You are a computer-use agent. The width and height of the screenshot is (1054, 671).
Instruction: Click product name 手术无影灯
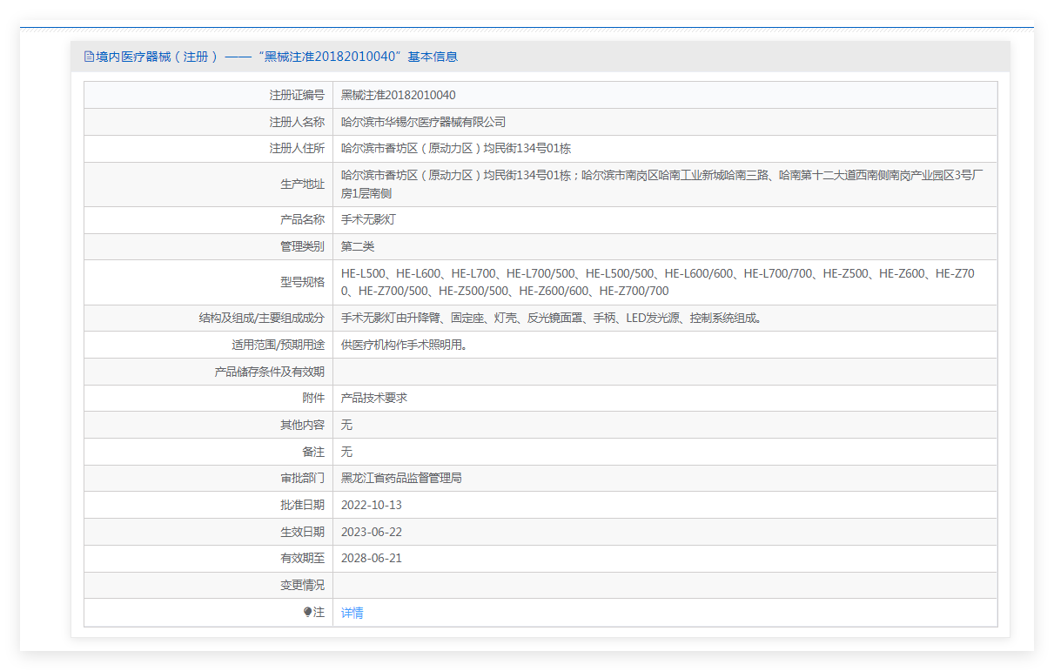pyautogui.click(x=368, y=219)
